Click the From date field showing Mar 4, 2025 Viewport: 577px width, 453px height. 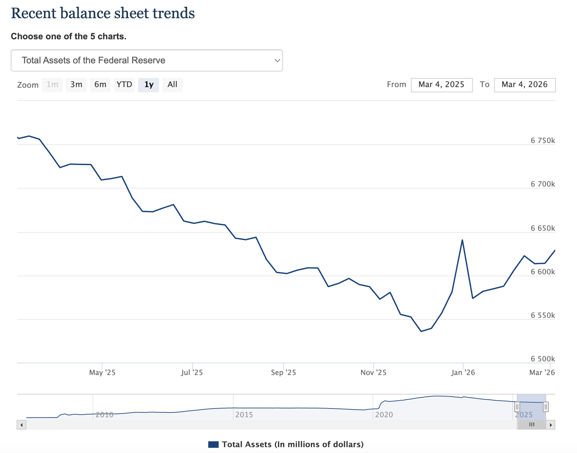coord(442,84)
